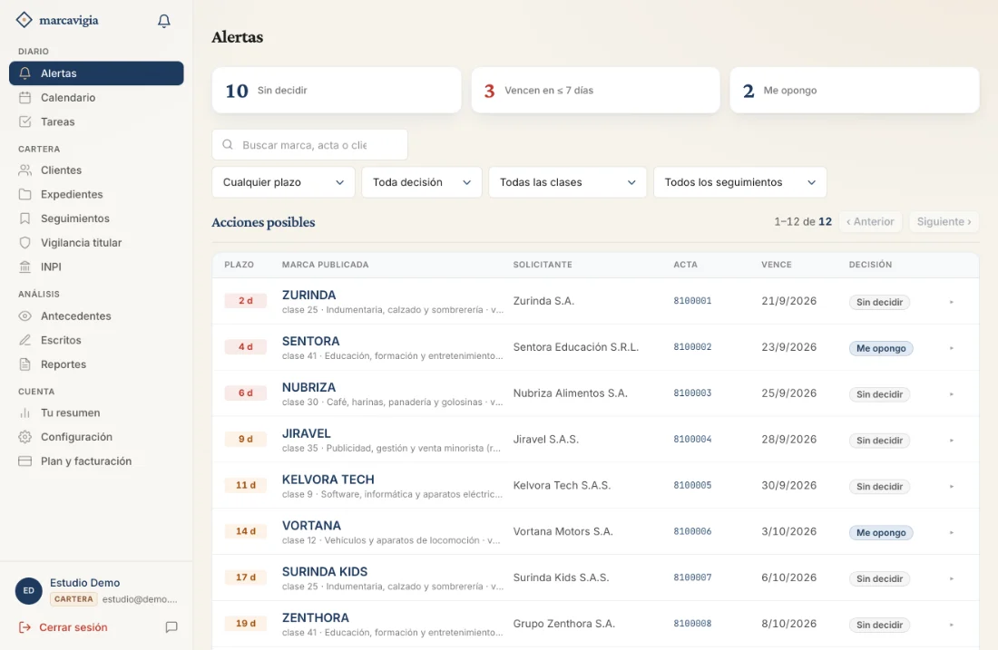
Task: Open Clientes in the sidebar
Action: pos(96,170)
